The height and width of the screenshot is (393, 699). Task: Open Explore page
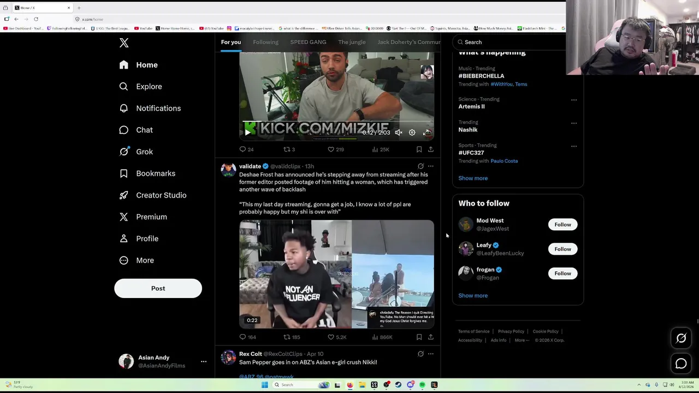pyautogui.click(x=141, y=86)
